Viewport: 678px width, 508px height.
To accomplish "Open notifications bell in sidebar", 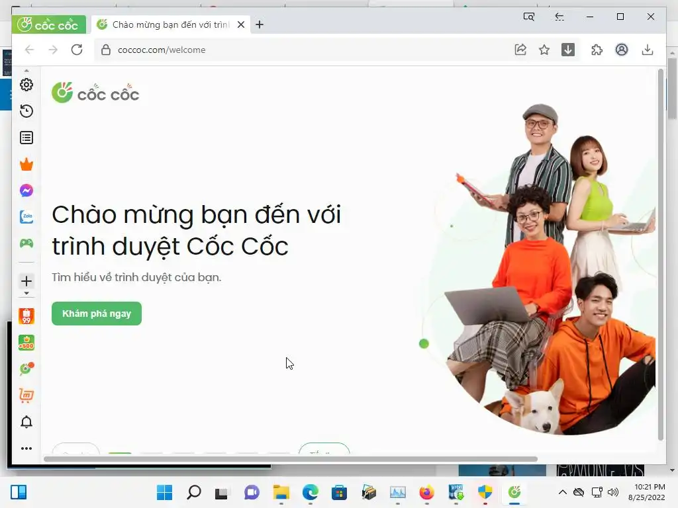I will click(26, 422).
